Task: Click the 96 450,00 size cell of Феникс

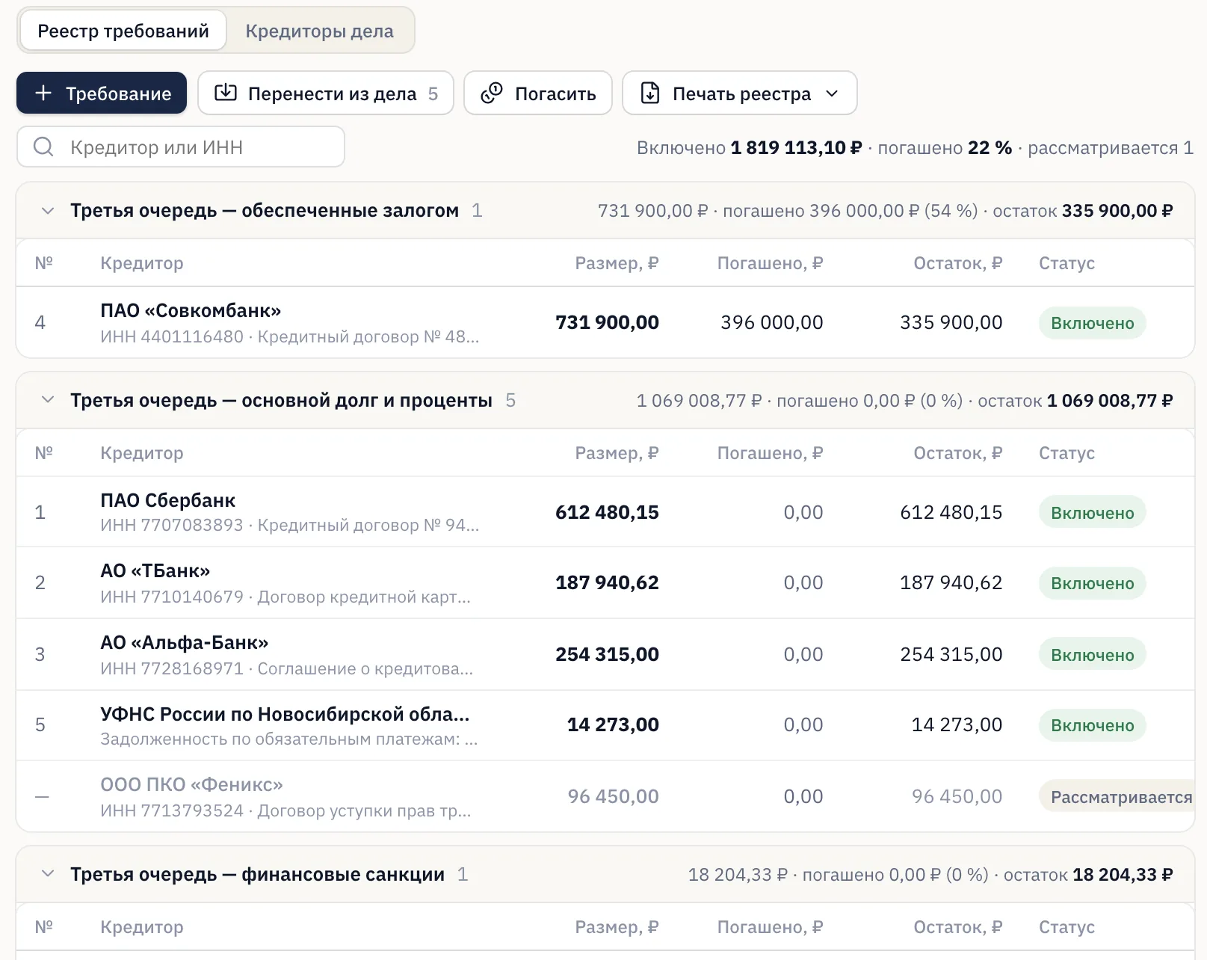Action: pos(613,796)
